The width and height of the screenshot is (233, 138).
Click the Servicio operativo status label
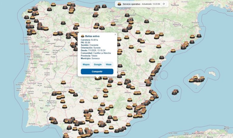[x=131, y=4]
